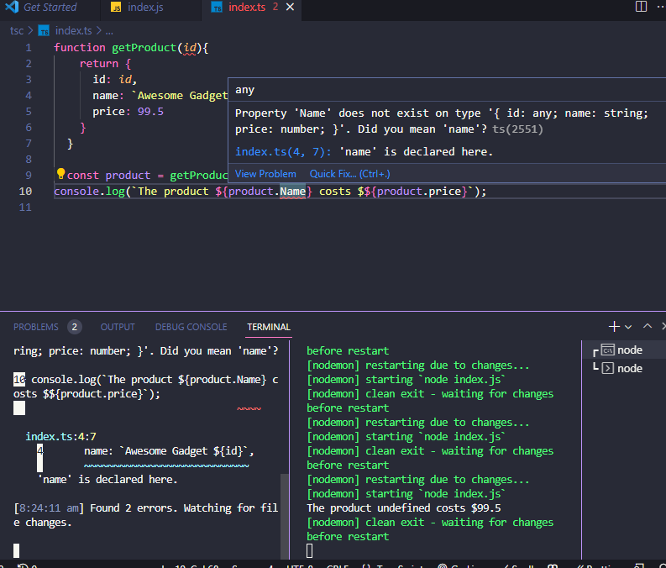Click the TypeScript file icon in breadcrumbs
This screenshot has width=666, height=568.
44,30
